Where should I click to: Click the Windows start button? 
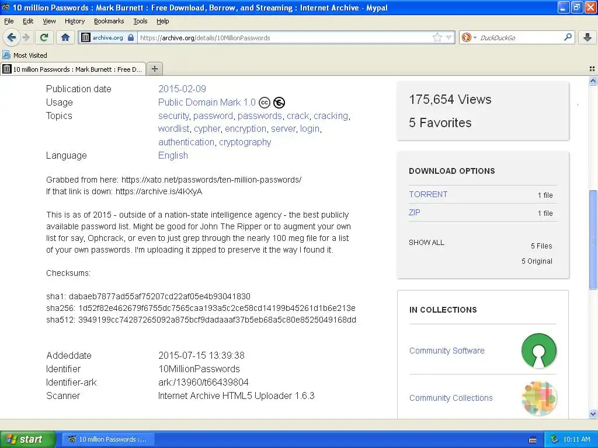[28, 439]
